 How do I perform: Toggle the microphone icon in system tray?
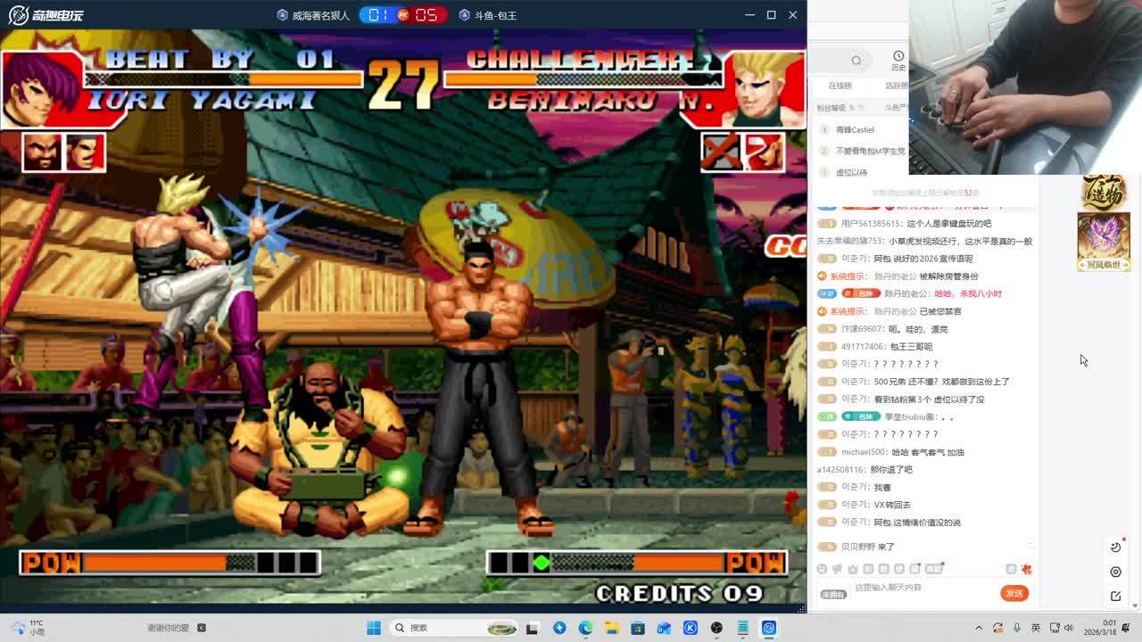coord(1016,628)
